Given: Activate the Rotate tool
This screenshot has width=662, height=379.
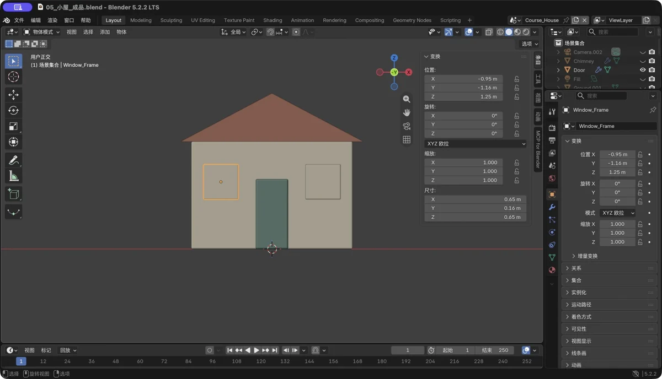Looking at the screenshot, I should click(13, 111).
